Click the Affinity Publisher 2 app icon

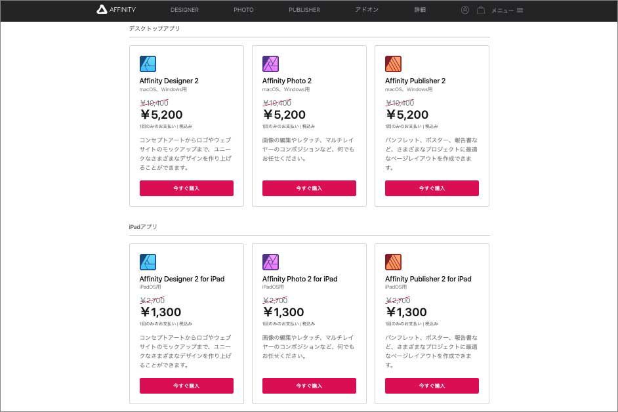pyautogui.click(x=393, y=64)
